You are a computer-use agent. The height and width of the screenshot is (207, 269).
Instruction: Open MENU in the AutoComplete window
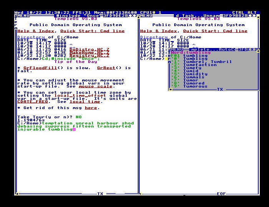pyautogui.click(x=177, y=50)
